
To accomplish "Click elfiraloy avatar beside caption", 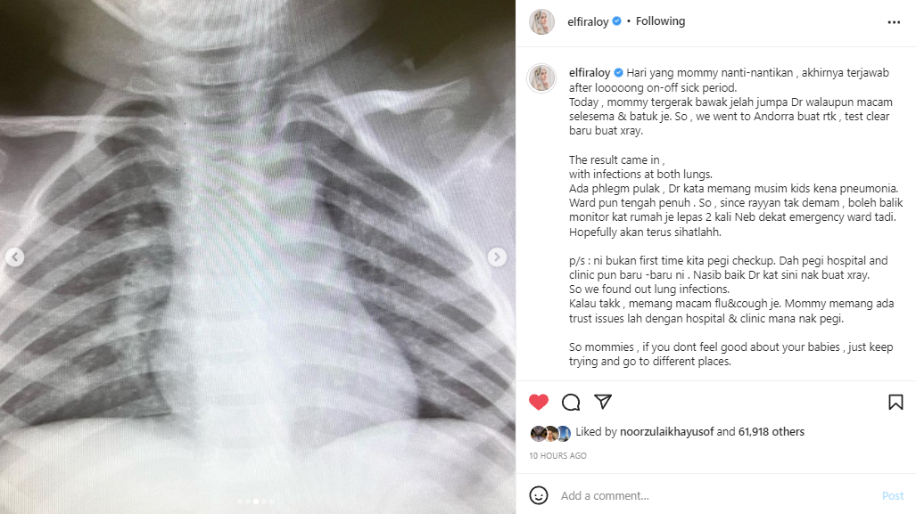I will click(x=541, y=78).
